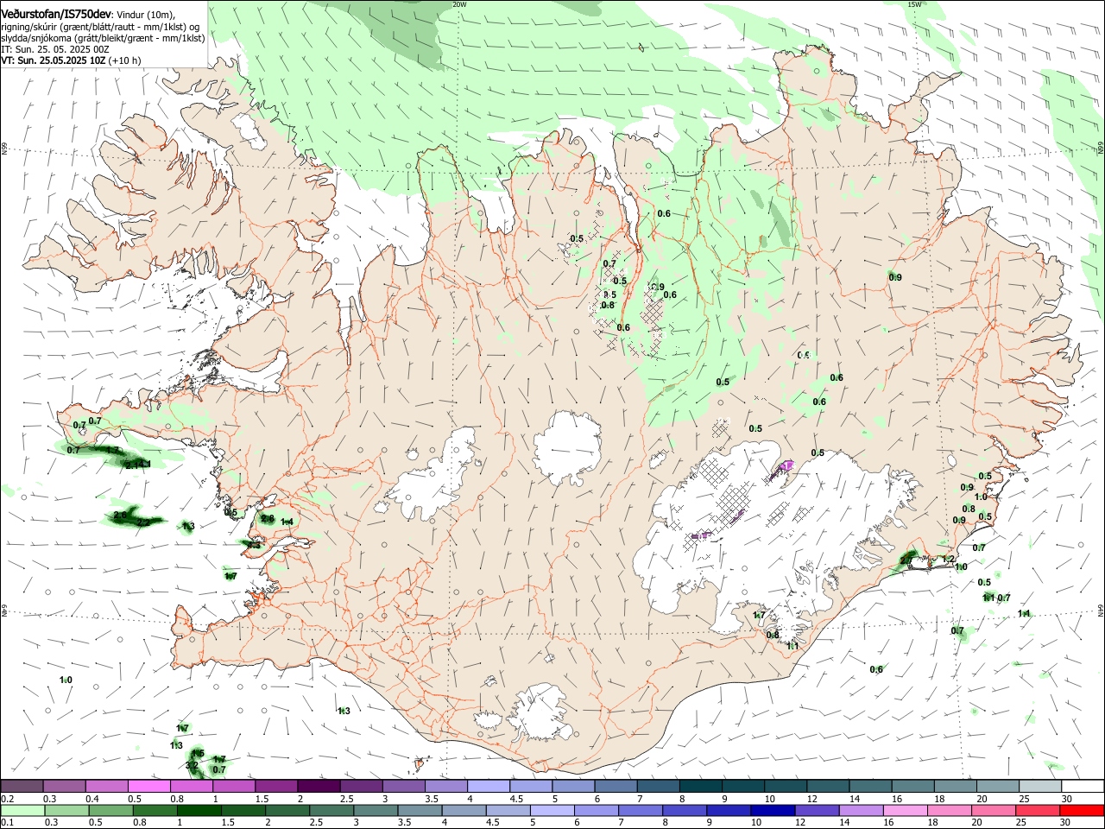Select the header line starting with 'slydda/snjókoma'
This screenshot has width=1105, height=829.
click(x=103, y=38)
